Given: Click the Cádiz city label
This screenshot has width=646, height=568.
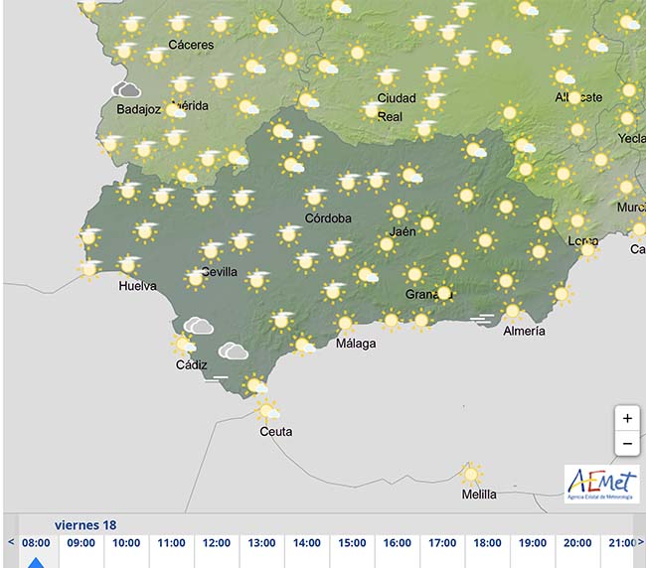Looking at the screenshot, I should (x=191, y=364).
